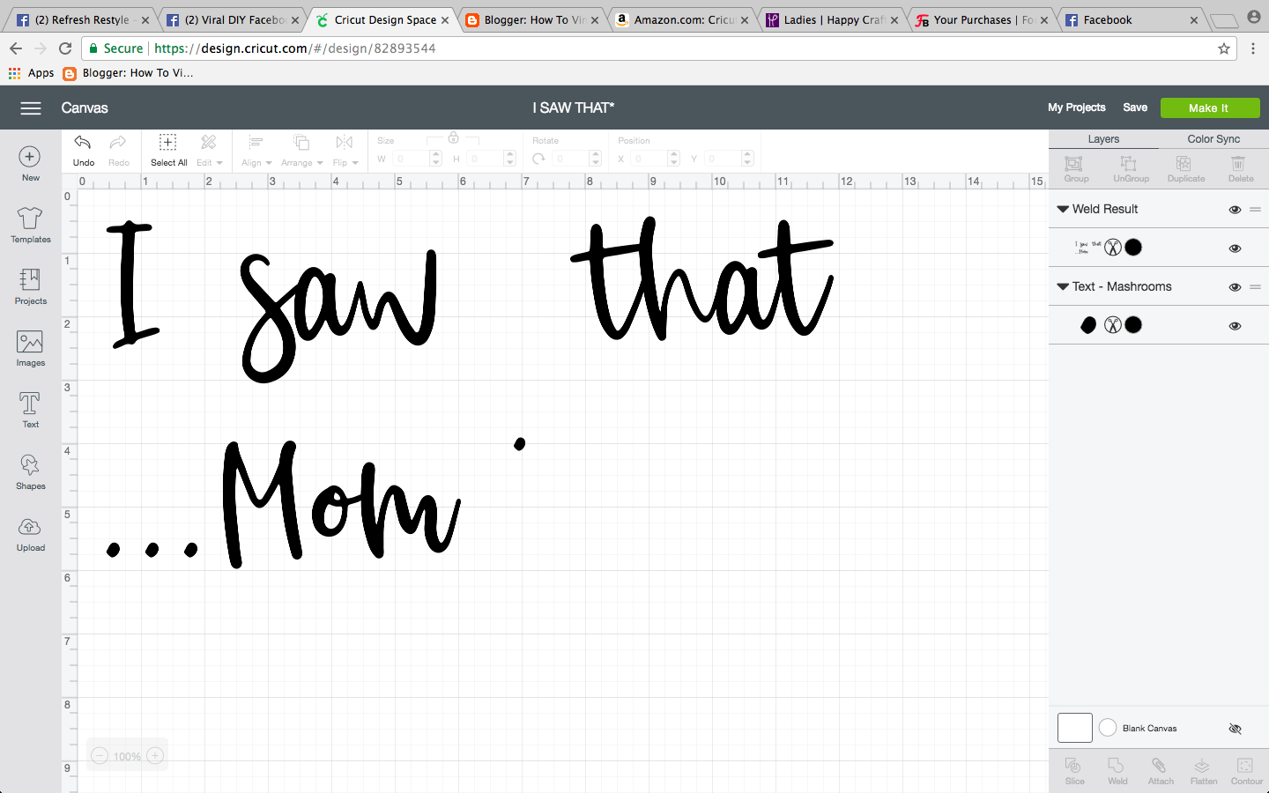Open My Projects link
1269x793 pixels.
pos(1076,107)
